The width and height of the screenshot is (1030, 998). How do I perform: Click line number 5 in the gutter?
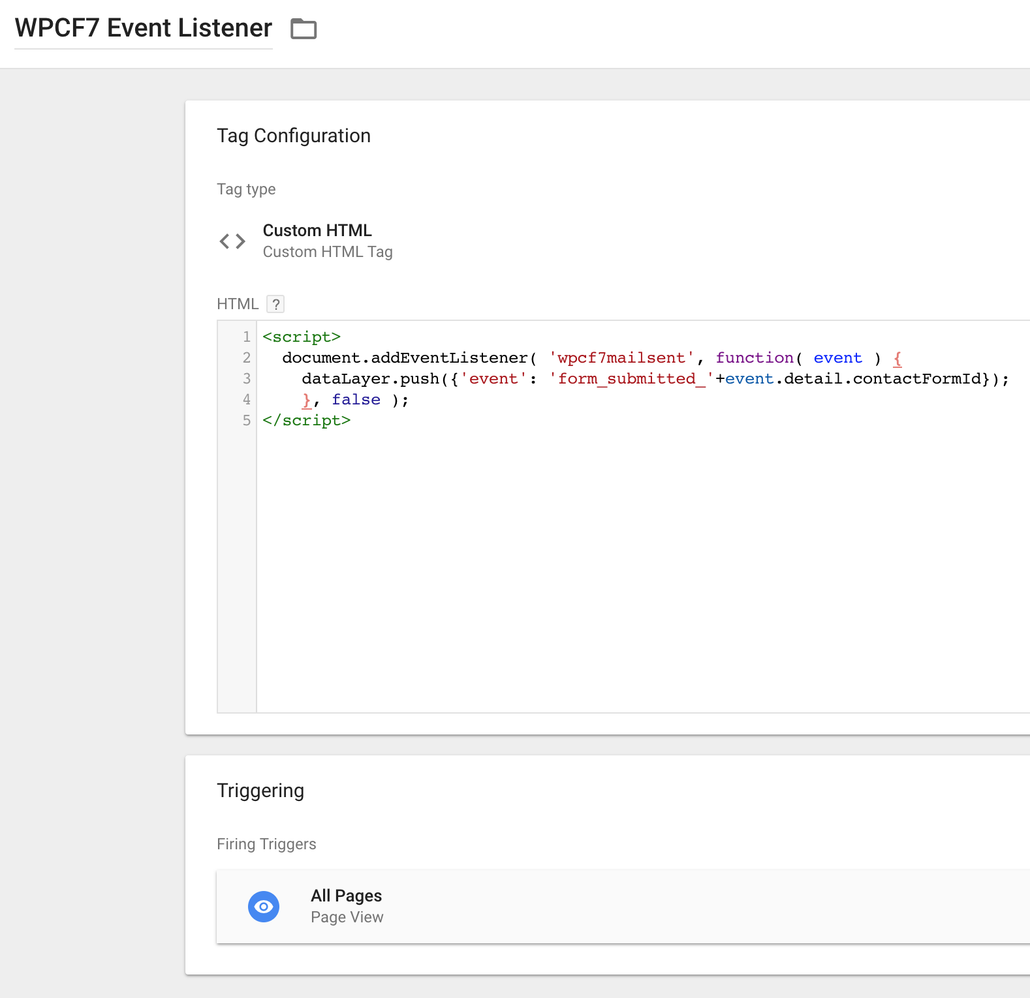247,421
